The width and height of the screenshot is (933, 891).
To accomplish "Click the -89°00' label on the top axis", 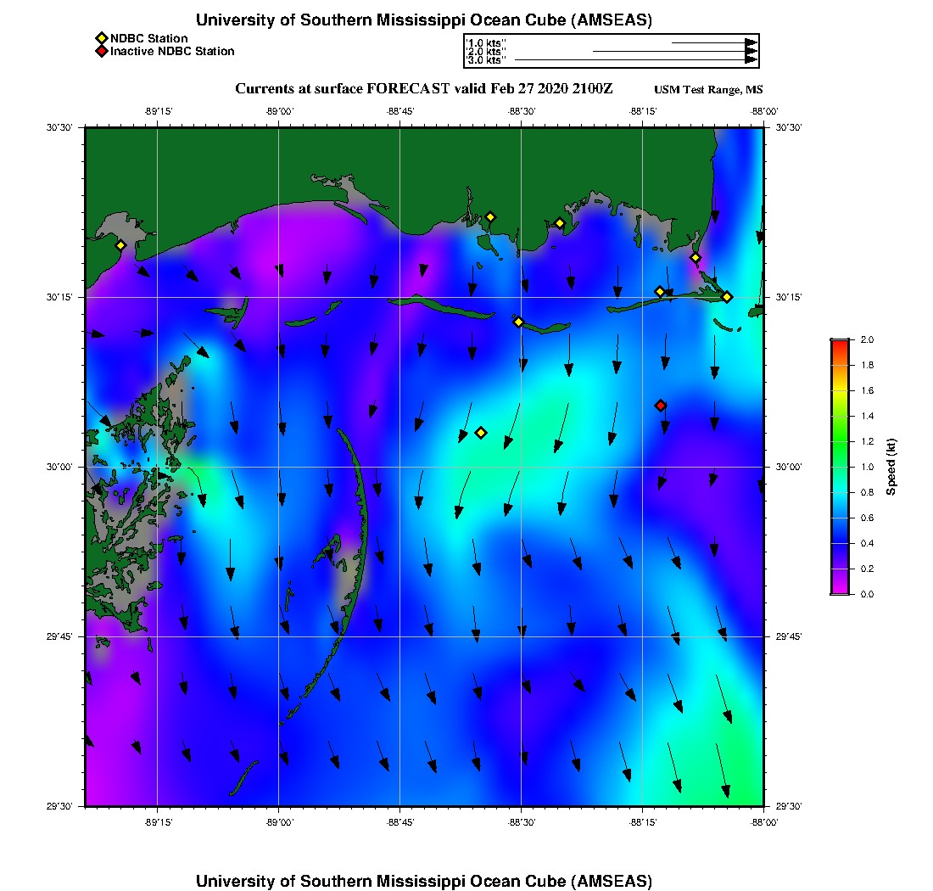I will [x=280, y=111].
